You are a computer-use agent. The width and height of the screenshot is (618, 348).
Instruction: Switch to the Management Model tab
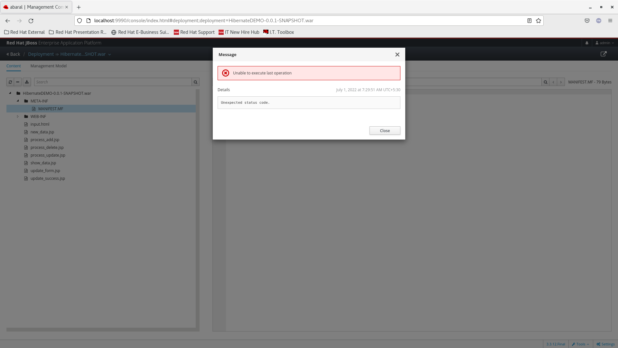49,66
